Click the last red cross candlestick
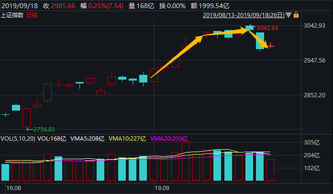The image size is (333, 194). (271, 45)
